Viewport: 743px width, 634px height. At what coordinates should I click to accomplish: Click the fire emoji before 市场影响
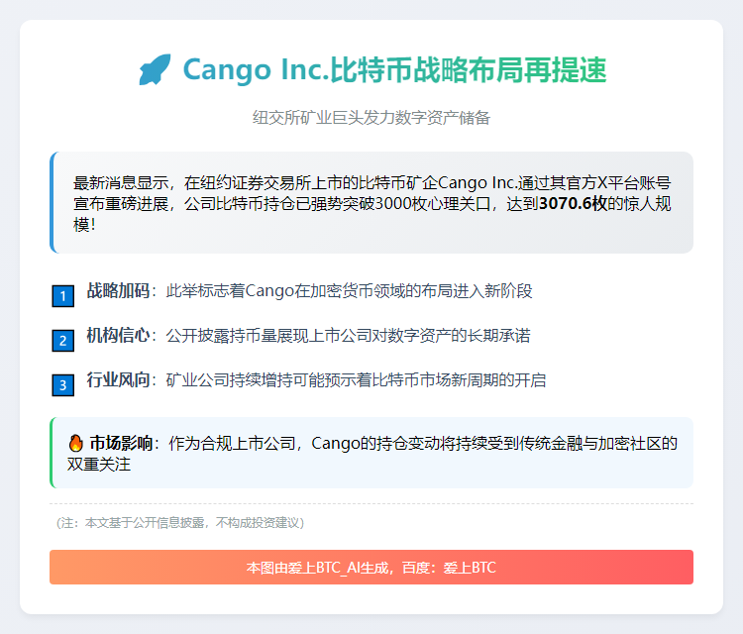(76, 443)
